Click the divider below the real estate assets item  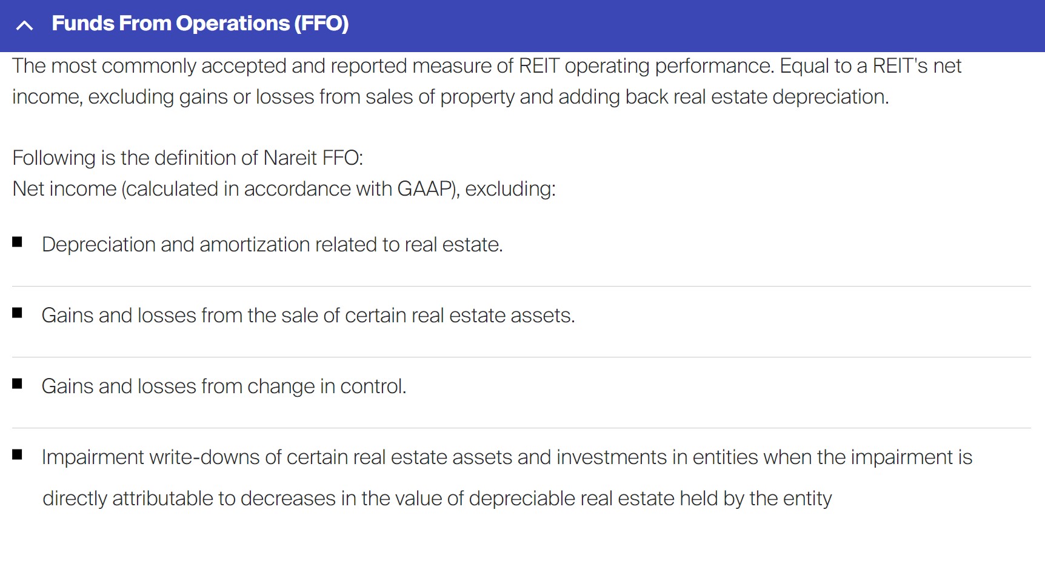pyautogui.click(x=521, y=357)
